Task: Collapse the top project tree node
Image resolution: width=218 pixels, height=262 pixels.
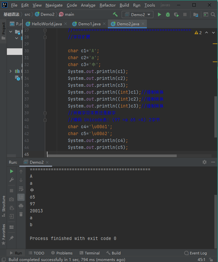Action: pyautogui.click(x=11, y=32)
